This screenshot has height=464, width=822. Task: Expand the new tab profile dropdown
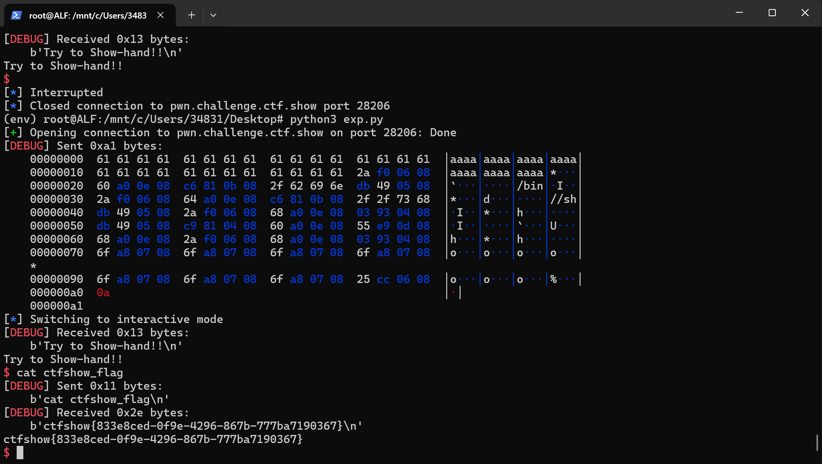(213, 15)
